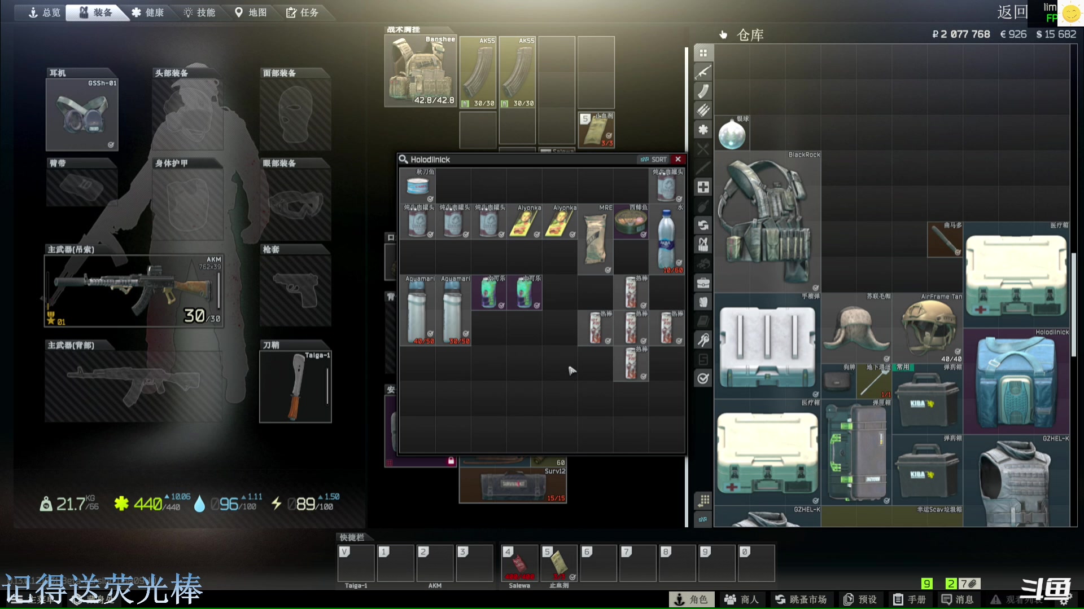Sort the Holodilnick container contents
Screen dimensions: 1084x609
(x=654, y=160)
